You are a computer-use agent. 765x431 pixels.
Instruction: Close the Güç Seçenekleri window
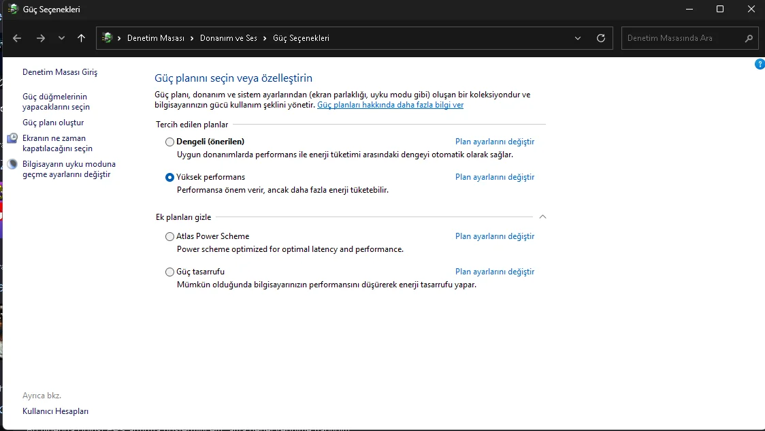pos(751,9)
